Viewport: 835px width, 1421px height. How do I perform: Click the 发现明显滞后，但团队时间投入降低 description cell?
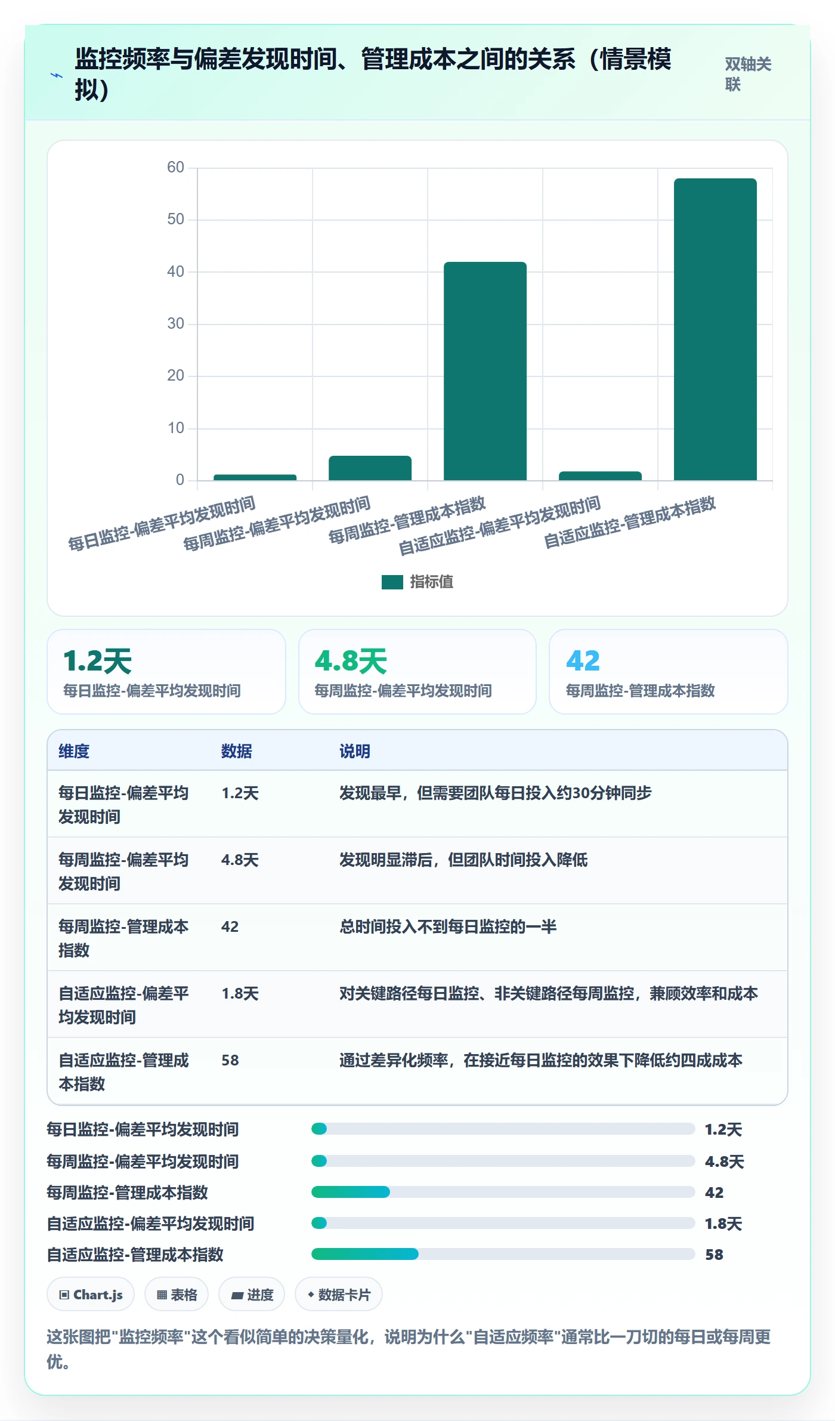click(463, 860)
